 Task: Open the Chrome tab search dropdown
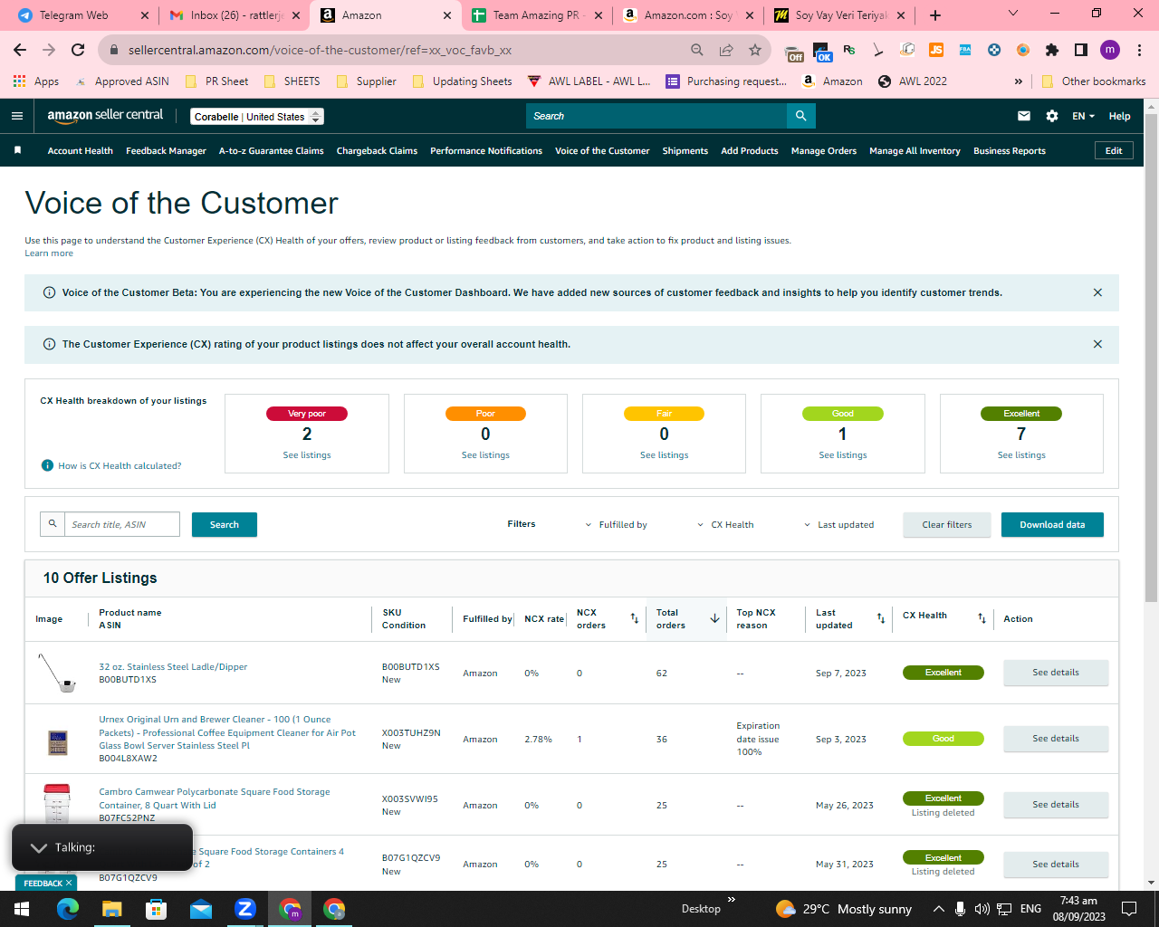pyautogui.click(x=1013, y=14)
